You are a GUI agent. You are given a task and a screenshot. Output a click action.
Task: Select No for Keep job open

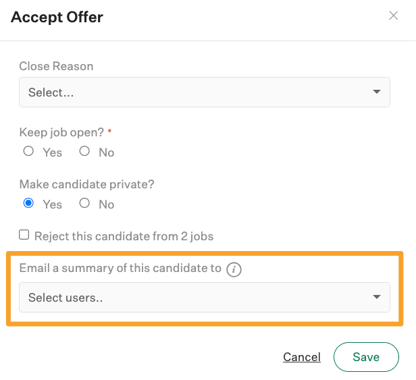coord(84,151)
